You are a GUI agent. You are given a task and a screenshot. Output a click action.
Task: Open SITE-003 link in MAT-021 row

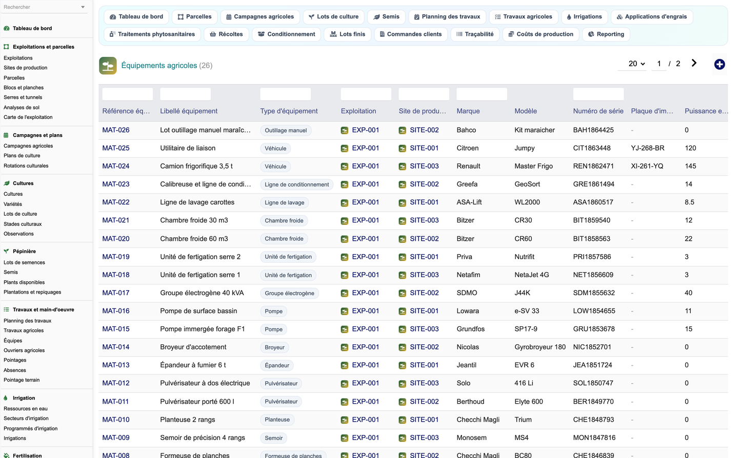pyautogui.click(x=424, y=220)
